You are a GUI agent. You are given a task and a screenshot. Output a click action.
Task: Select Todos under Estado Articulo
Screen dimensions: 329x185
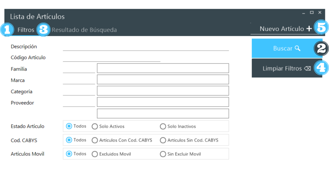[69, 126]
